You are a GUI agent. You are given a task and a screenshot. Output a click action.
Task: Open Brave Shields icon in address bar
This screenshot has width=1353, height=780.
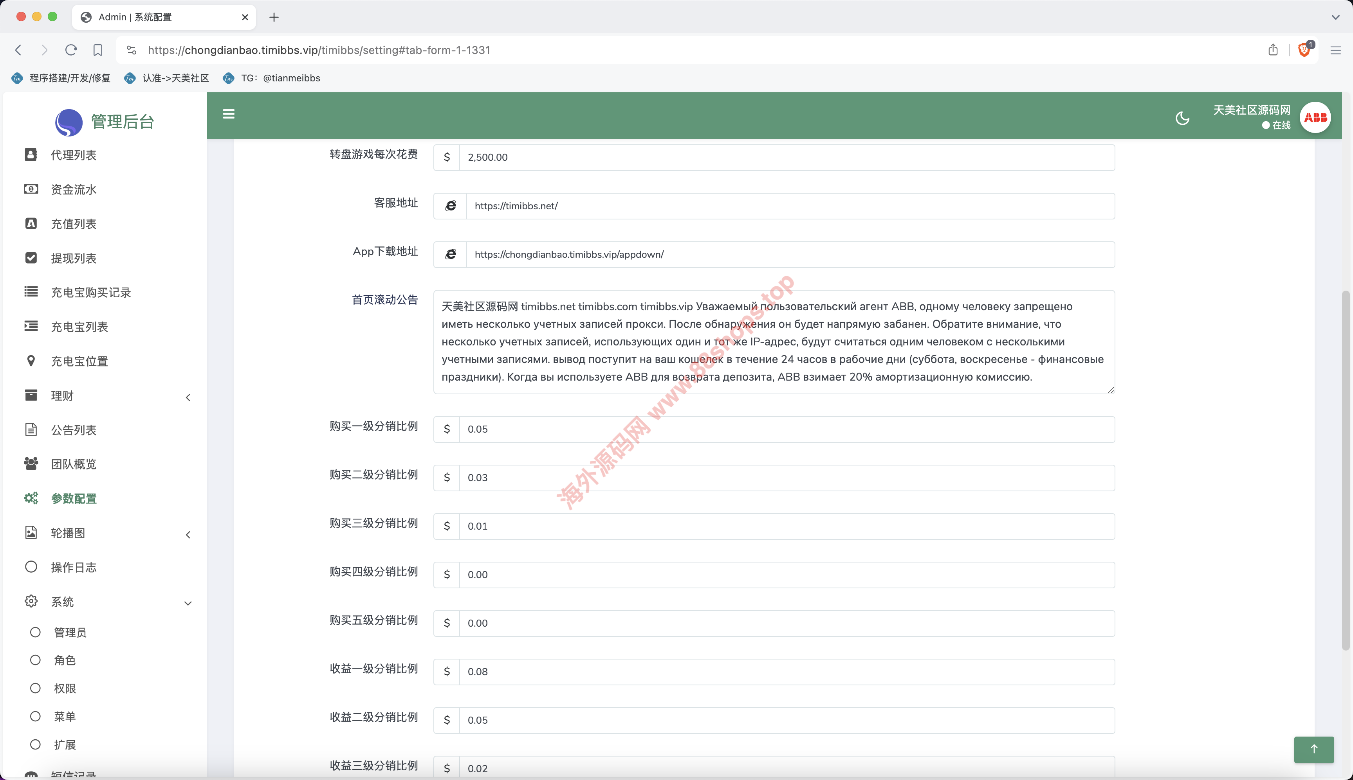[x=1304, y=50]
